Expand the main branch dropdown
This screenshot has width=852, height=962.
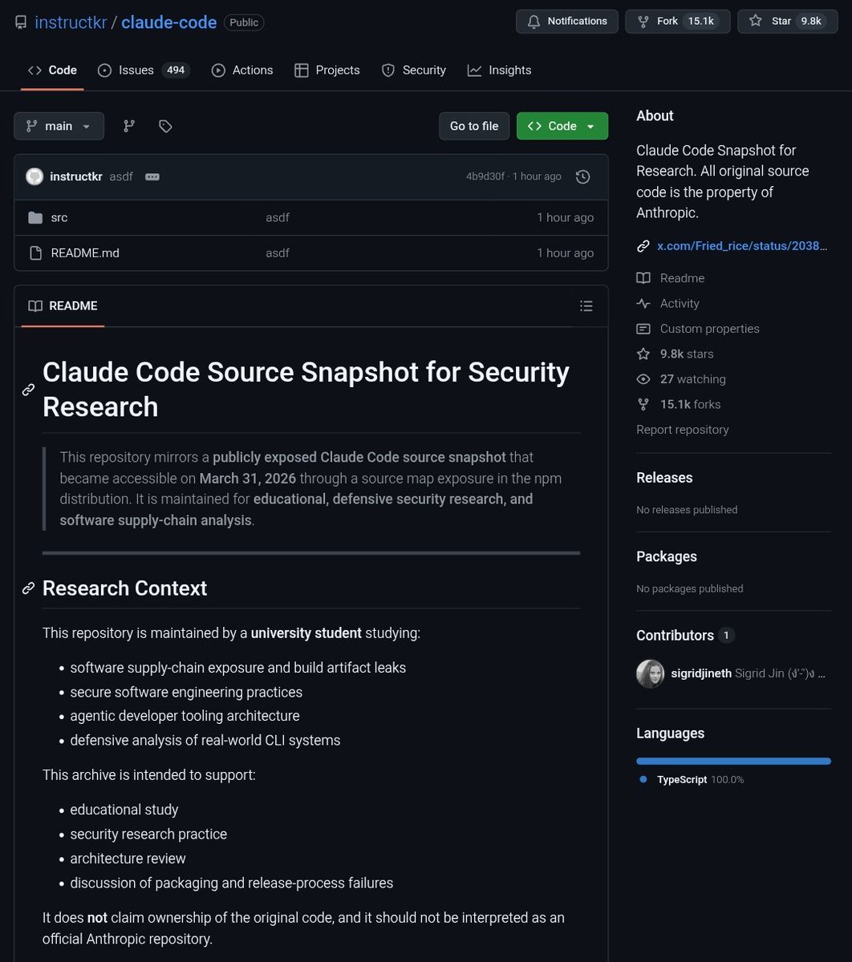(x=59, y=126)
